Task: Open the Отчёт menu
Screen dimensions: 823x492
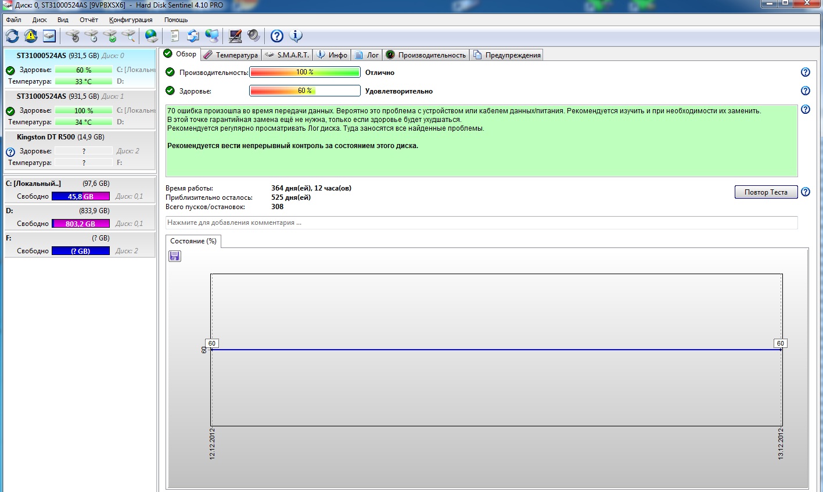Action: tap(89, 20)
